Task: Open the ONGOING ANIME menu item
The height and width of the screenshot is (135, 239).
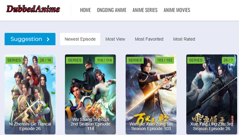Action: (112, 10)
